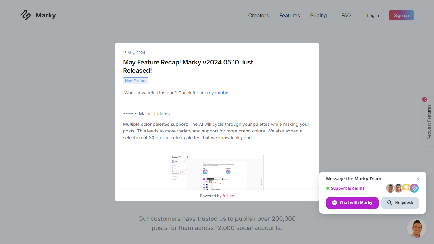Open the FAQ navigation link
Image resolution: width=434 pixels, height=244 pixels.
point(346,15)
